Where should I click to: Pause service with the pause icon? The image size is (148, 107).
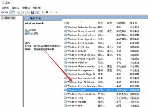tap(51, 12)
